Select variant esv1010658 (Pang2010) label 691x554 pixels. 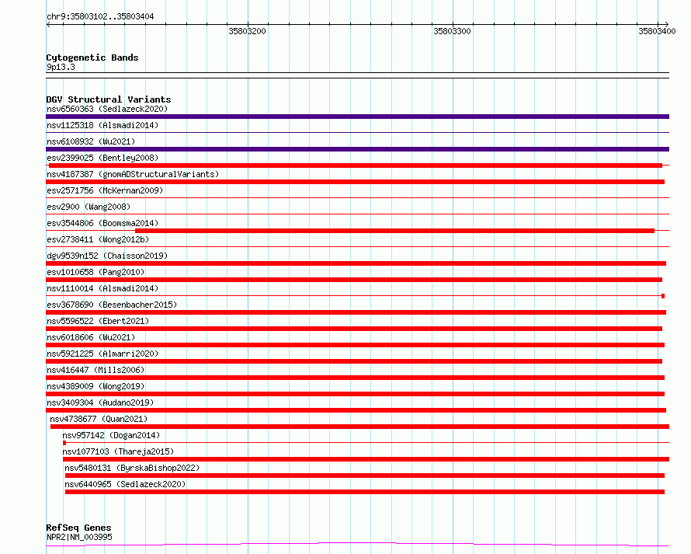click(95, 272)
